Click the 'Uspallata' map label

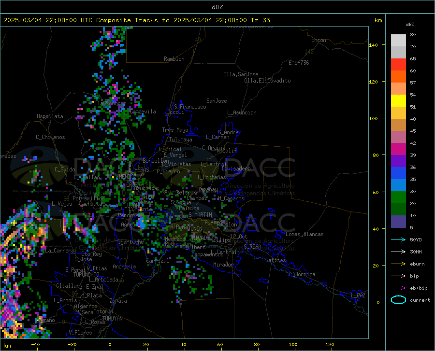[50, 116]
